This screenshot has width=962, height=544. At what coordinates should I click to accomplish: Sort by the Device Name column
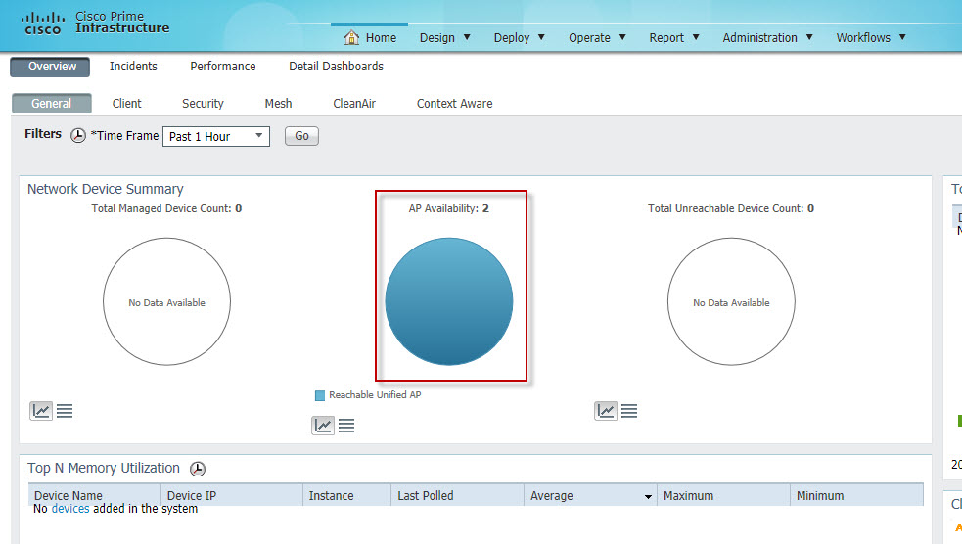point(95,495)
